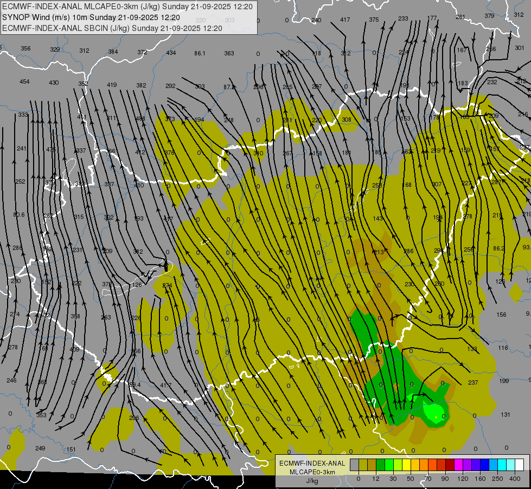Click the legend tick label 400
This screenshot has width=531, height=489.
515,479
